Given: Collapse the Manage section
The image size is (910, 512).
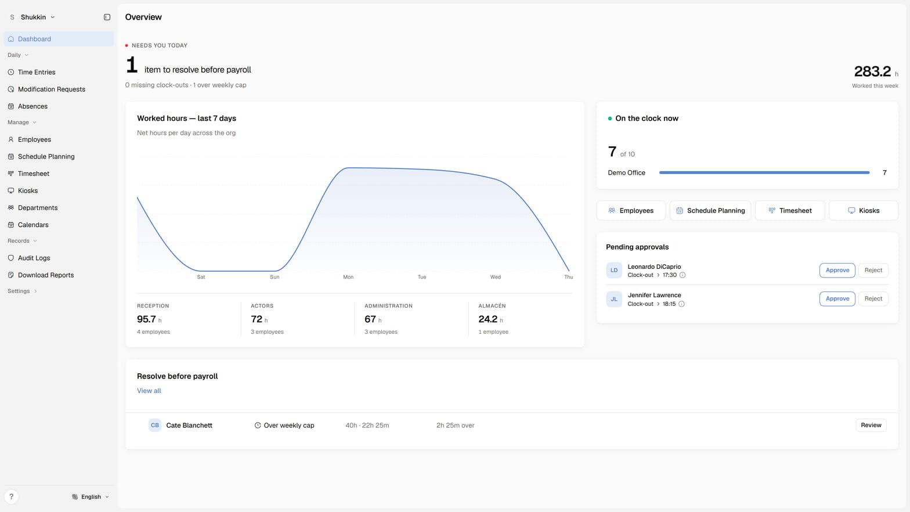Looking at the screenshot, I should point(22,122).
